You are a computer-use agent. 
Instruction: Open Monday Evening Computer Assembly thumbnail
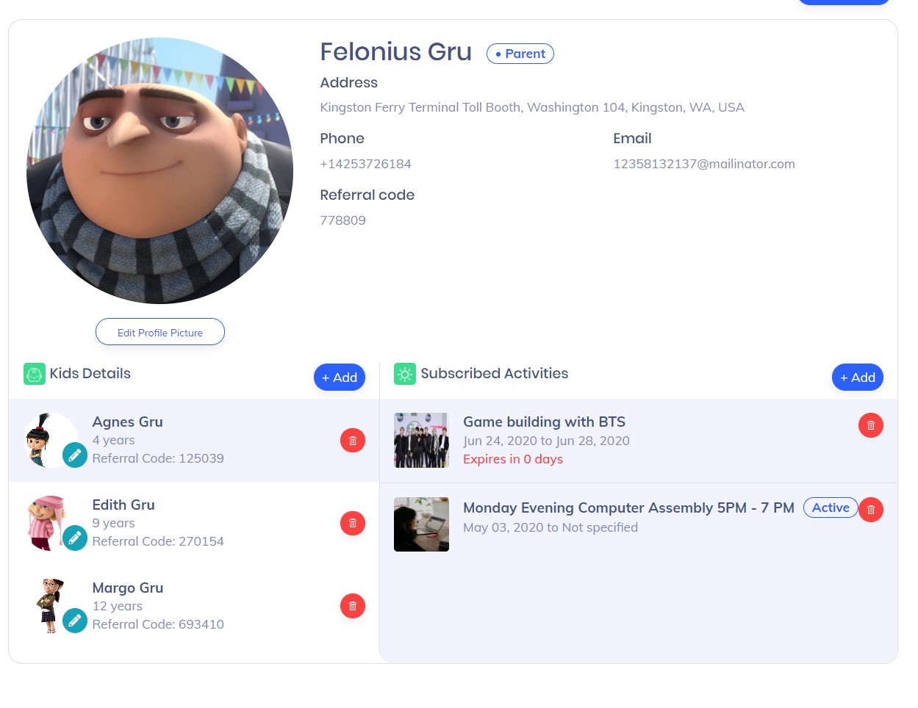pos(421,524)
